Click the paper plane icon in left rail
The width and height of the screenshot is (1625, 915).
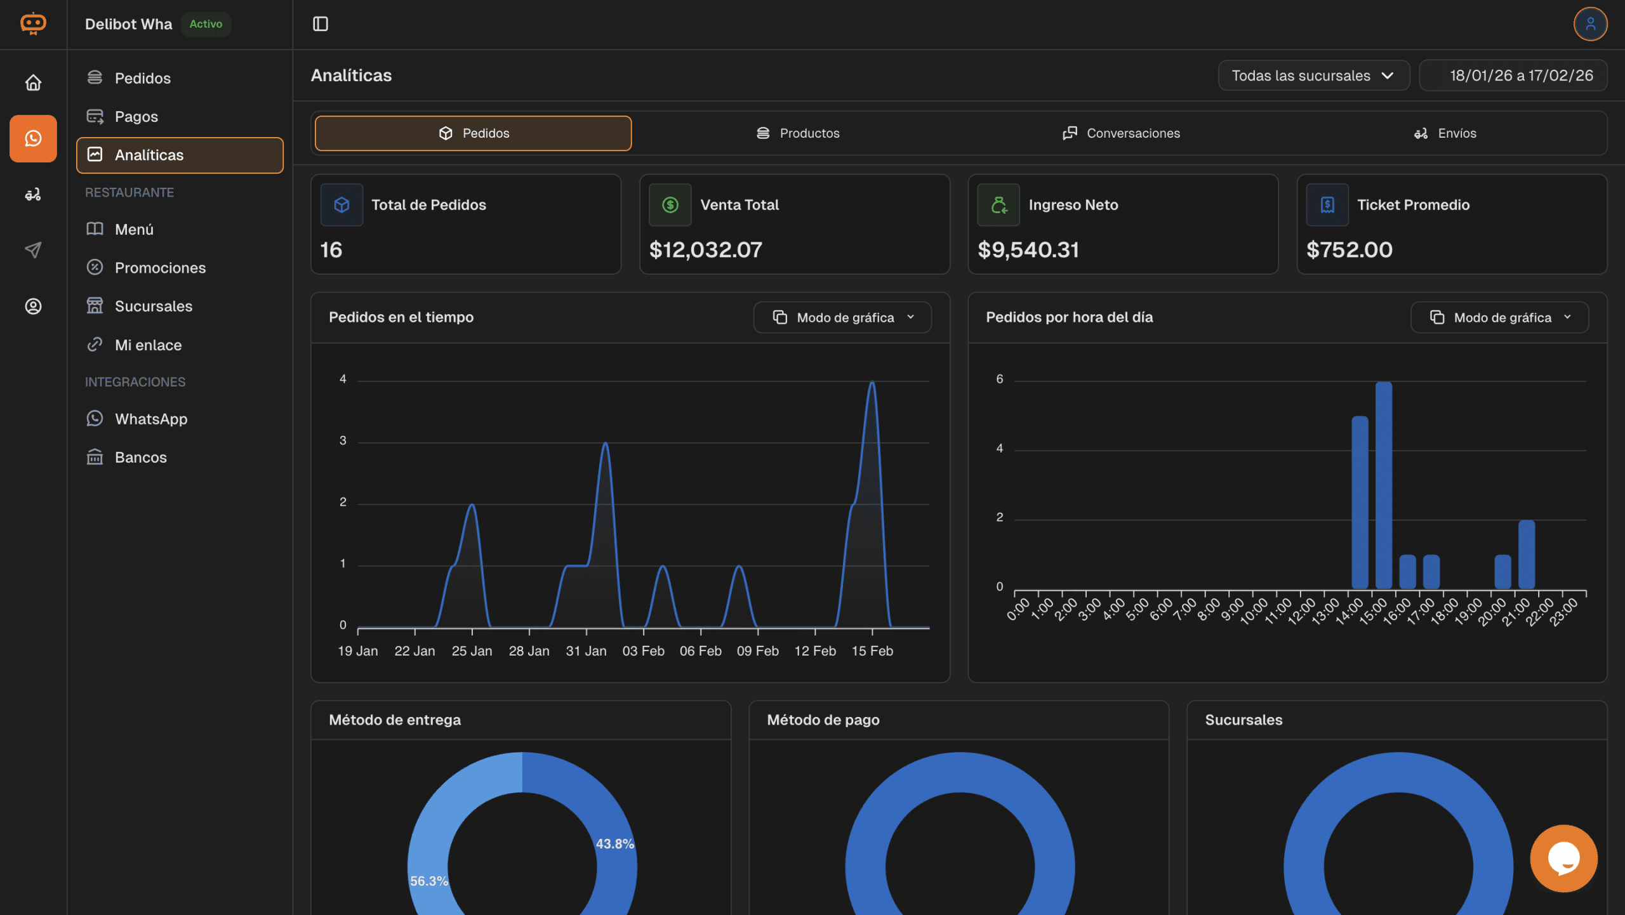(33, 250)
